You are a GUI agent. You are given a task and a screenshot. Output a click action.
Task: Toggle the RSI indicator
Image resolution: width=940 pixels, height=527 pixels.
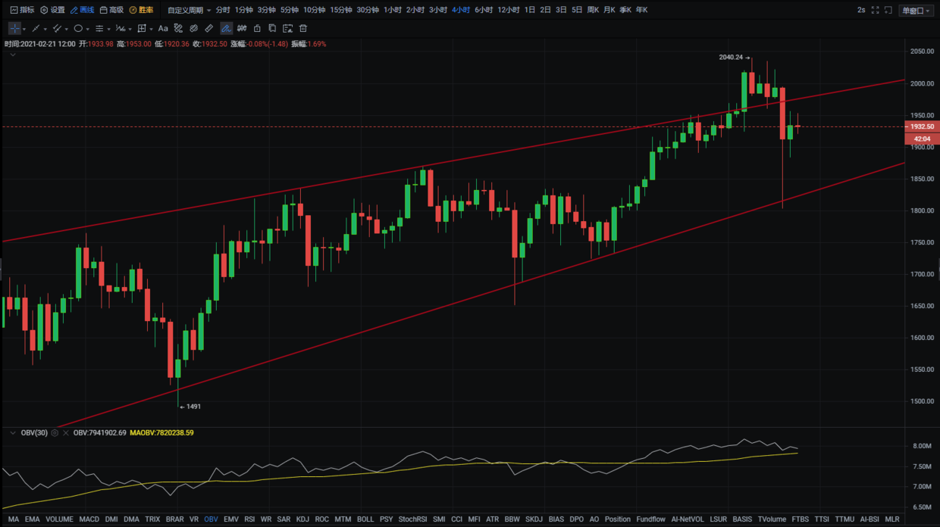click(x=249, y=519)
